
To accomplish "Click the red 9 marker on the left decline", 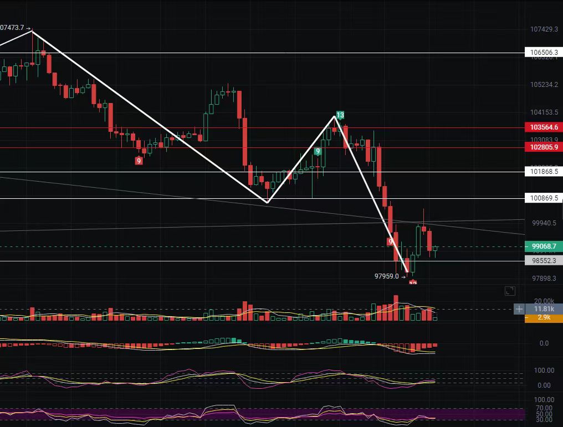I will click(139, 161).
